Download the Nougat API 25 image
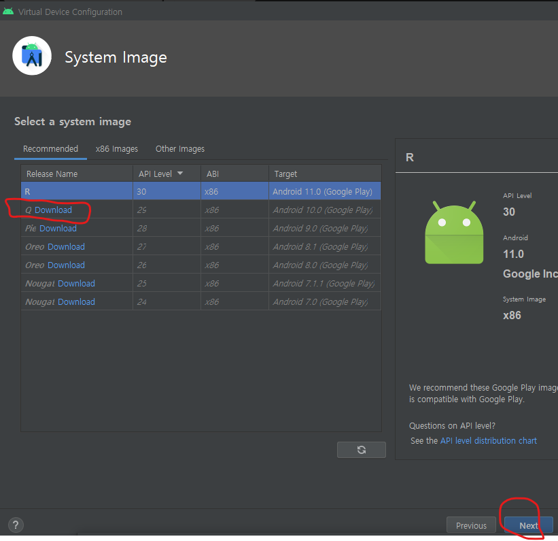 click(x=77, y=284)
